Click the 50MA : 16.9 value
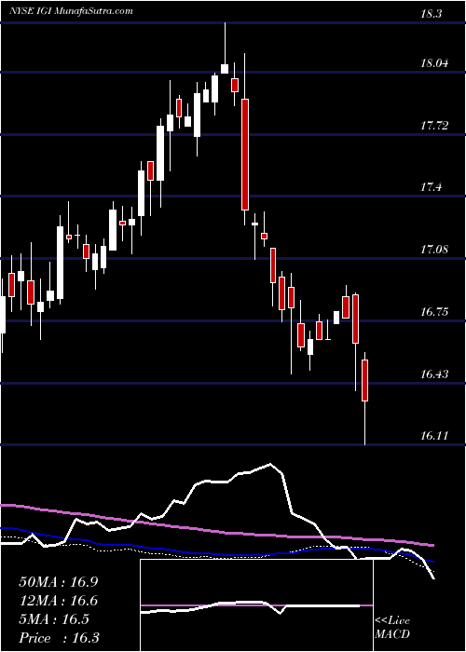The width and height of the screenshot is (466, 652). coord(58,581)
